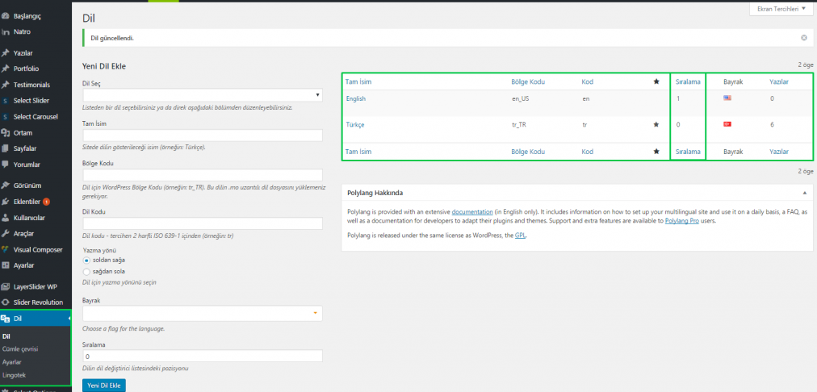
Task: Click the Yazılar pin icon
Action: tap(5, 53)
